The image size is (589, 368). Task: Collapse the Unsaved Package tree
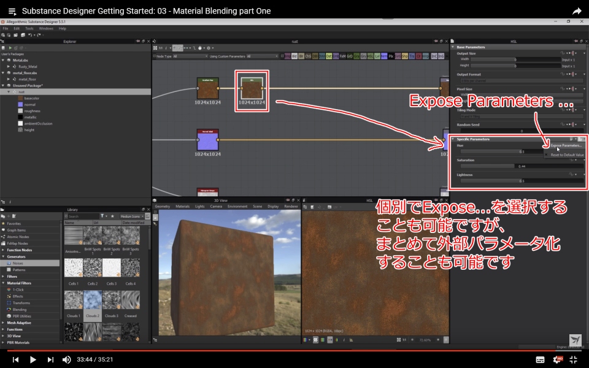pos(4,86)
